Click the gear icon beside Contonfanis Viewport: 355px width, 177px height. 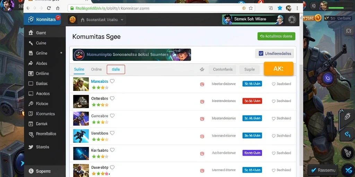pos(202,69)
